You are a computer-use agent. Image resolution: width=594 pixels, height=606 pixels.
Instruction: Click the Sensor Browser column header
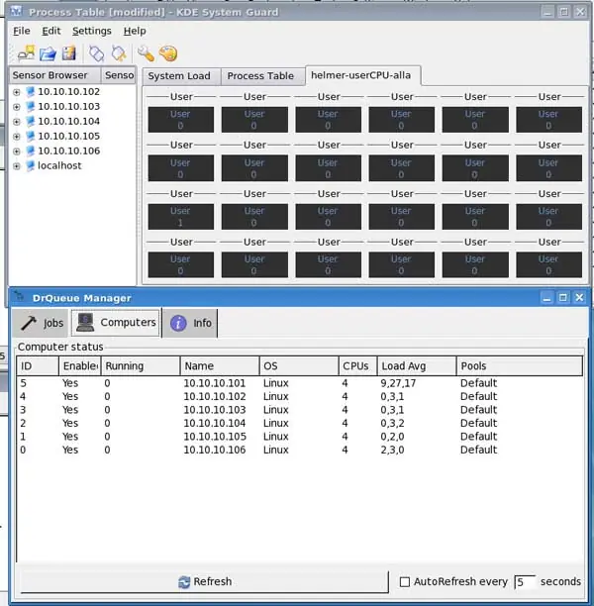(x=54, y=75)
